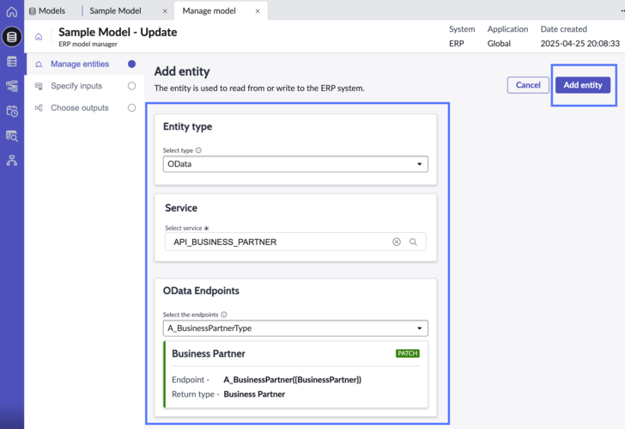This screenshot has width=625, height=429.
Task: Open the scheduler calendar-clock sidebar icon
Action: 12,111
